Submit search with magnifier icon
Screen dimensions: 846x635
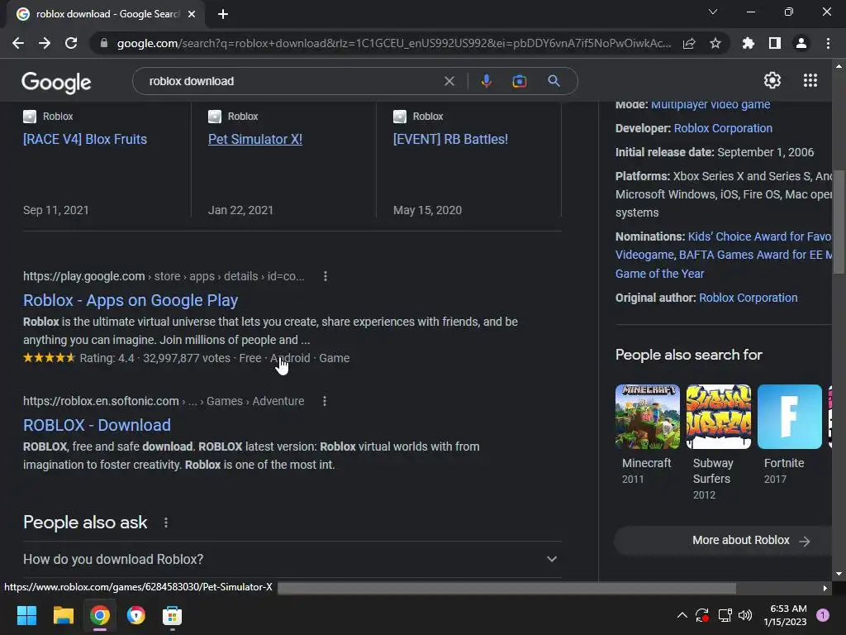click(554, 81)
